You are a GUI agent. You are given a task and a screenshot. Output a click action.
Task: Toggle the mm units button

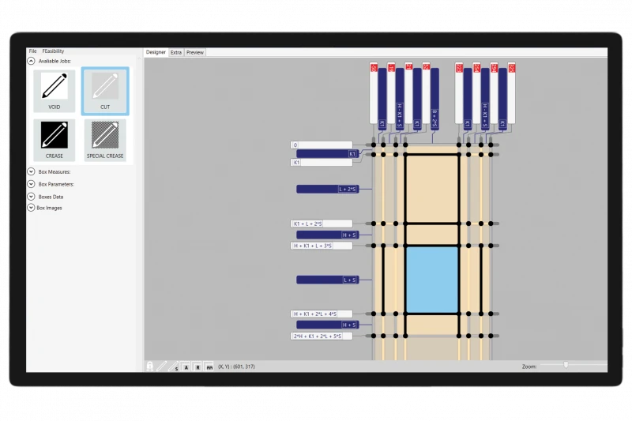coord(209,366)
